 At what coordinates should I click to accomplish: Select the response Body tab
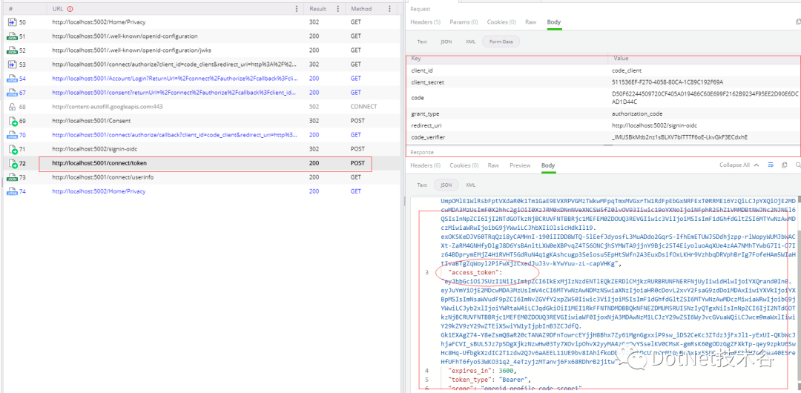tap(547, 165)
